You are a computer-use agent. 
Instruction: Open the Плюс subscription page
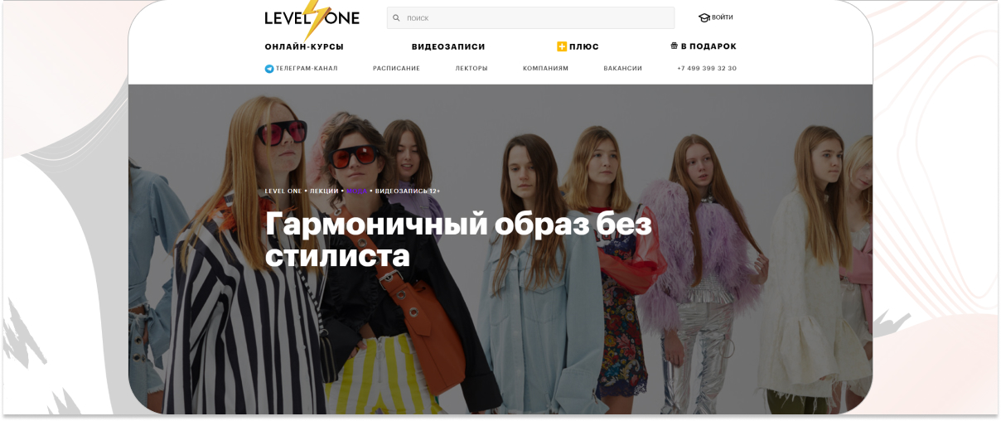coord(584,47)
